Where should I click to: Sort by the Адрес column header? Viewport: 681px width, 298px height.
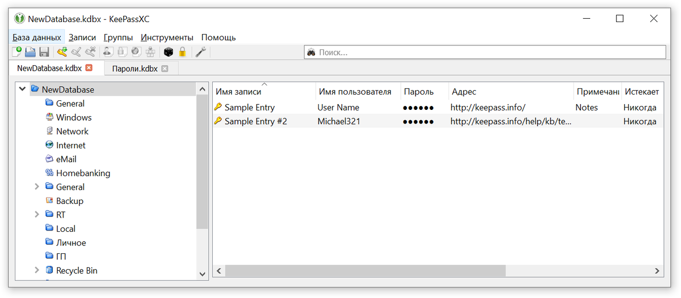(x=511, y=91)
